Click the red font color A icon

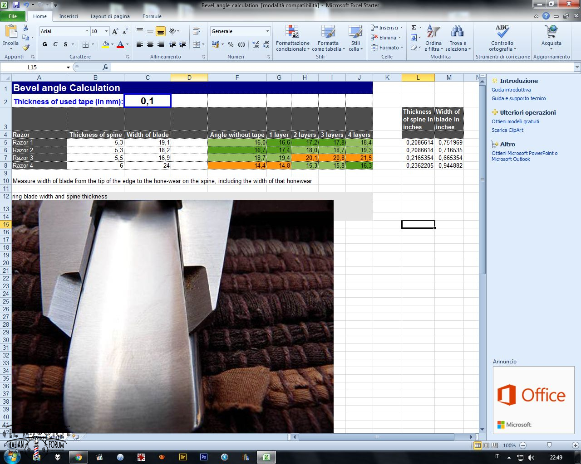120,44
